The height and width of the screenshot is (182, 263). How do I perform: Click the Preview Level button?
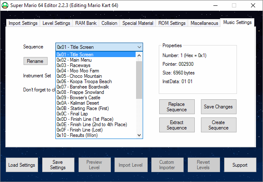click(94, 165)
